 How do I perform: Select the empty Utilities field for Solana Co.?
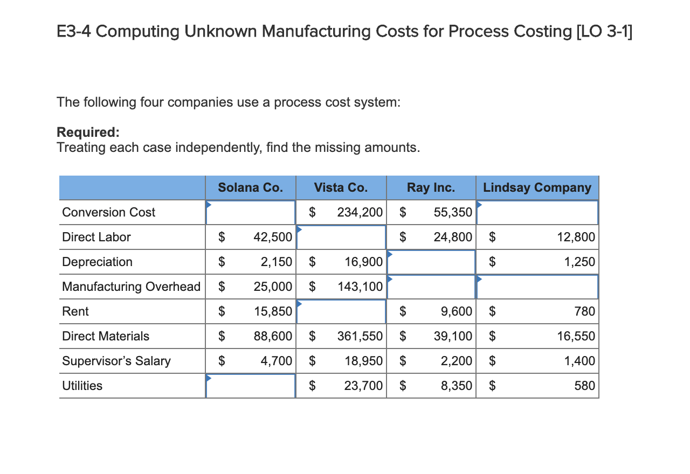tap(250, 386)
